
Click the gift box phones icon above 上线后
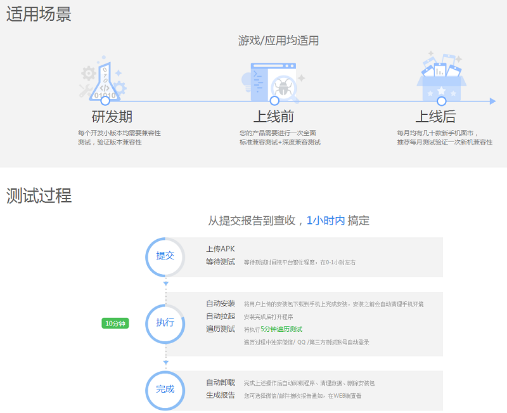(x=441, y=76)
